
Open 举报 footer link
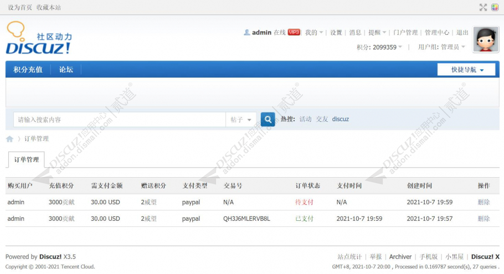(x=376, y=257)
